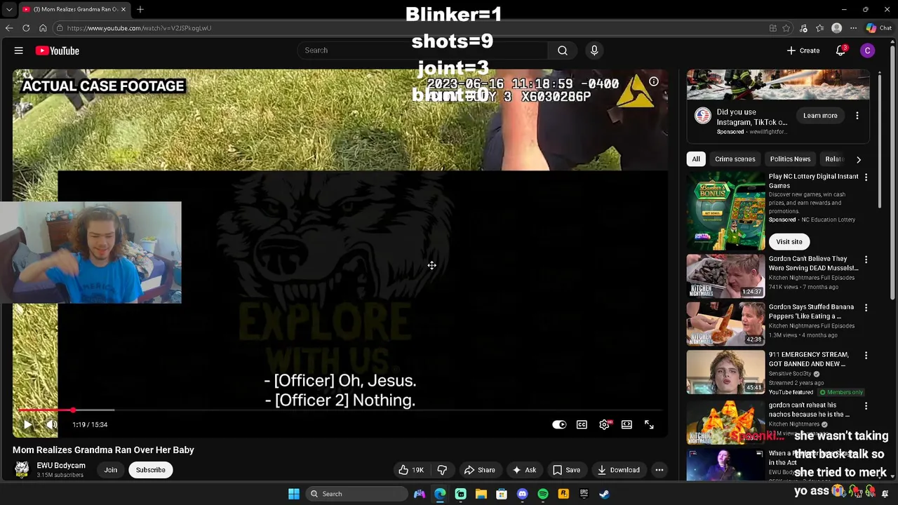Download the video

618,470
